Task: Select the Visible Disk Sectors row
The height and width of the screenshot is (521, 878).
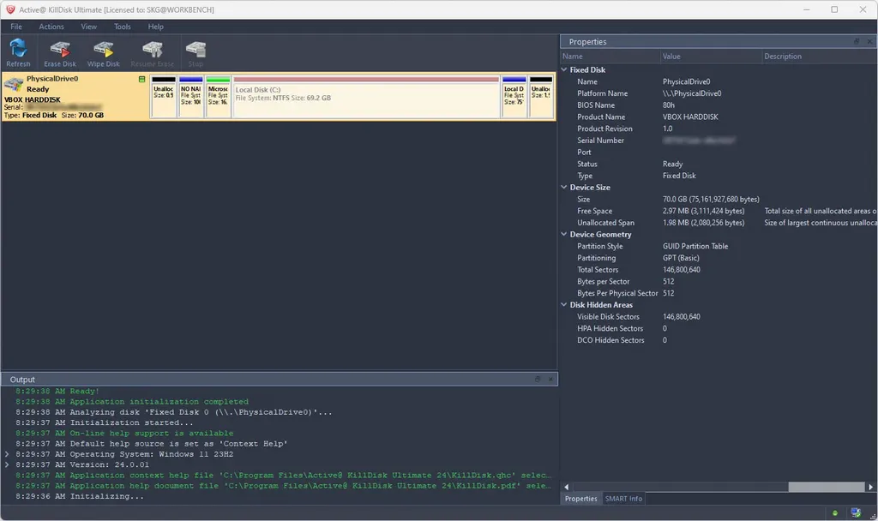Action: pos(719,317)
